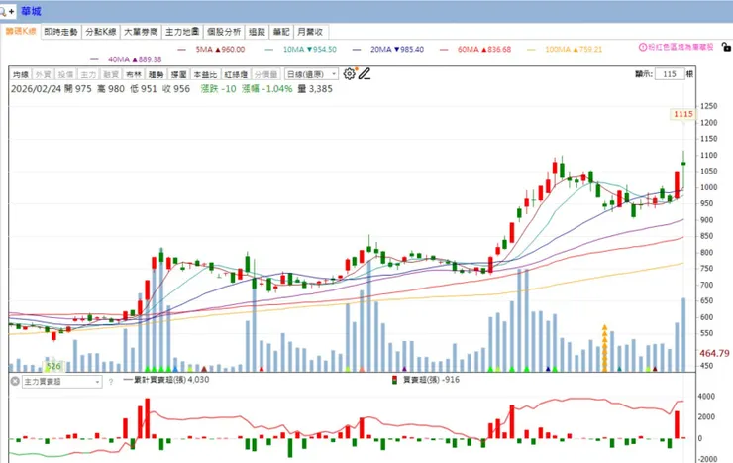This screenshot has height=463, width=733.
Task: Toggle the button between 趨勢 and 本益比
Action: pos(178,74)
